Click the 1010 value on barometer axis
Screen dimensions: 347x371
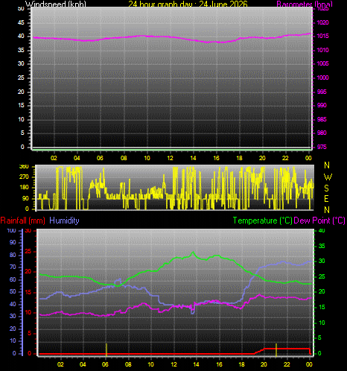[x=322, y=50]
